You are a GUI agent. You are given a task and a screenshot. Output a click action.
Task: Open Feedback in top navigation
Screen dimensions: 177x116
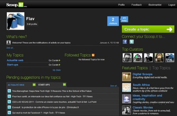(136, 5)
